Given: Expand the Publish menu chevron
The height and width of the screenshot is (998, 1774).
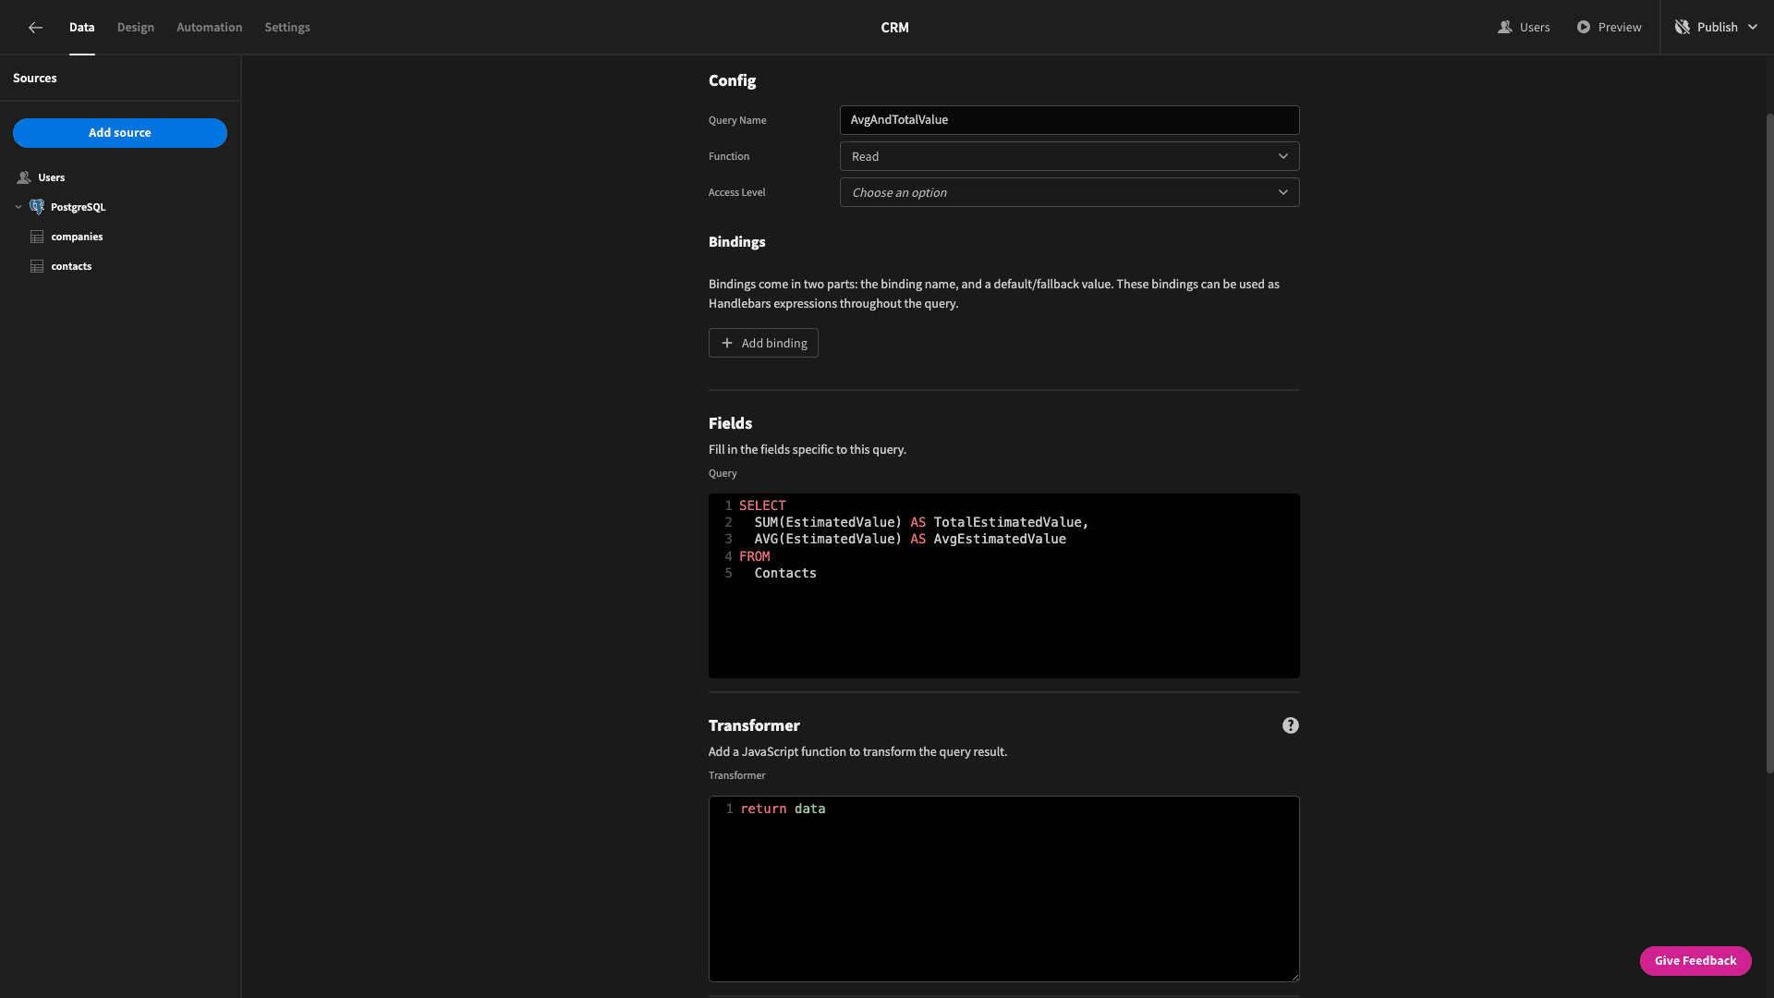Looking at the screenshot, I should coord(1752,27).
